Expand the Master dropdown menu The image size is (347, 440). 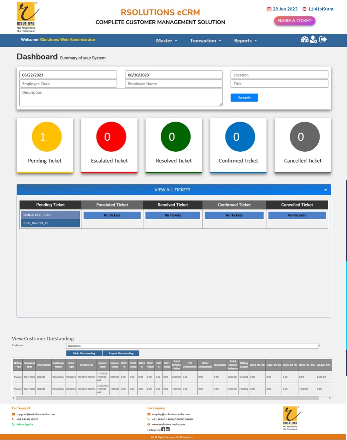click(166, 41)
